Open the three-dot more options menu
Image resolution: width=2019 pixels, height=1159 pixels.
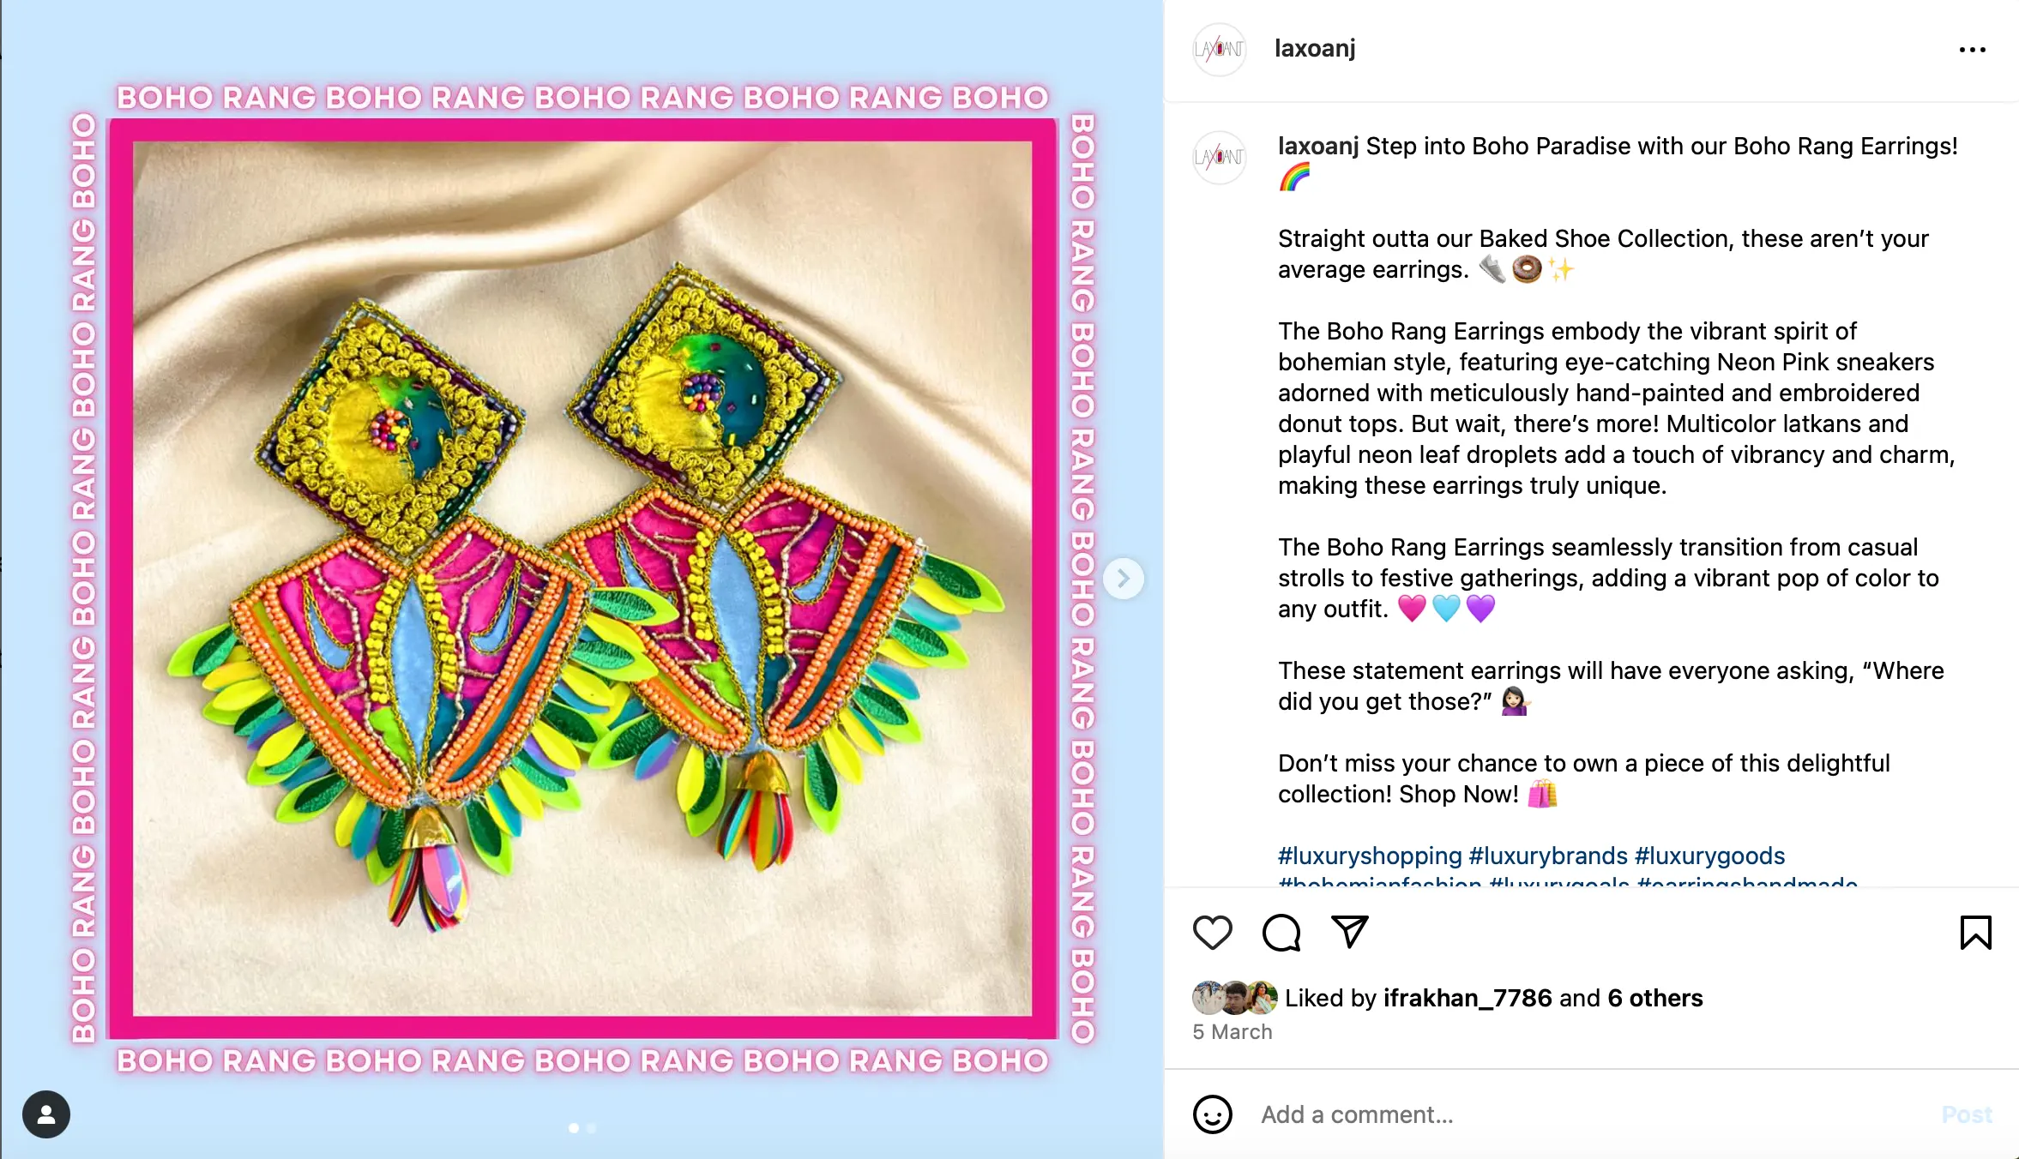1972,50
